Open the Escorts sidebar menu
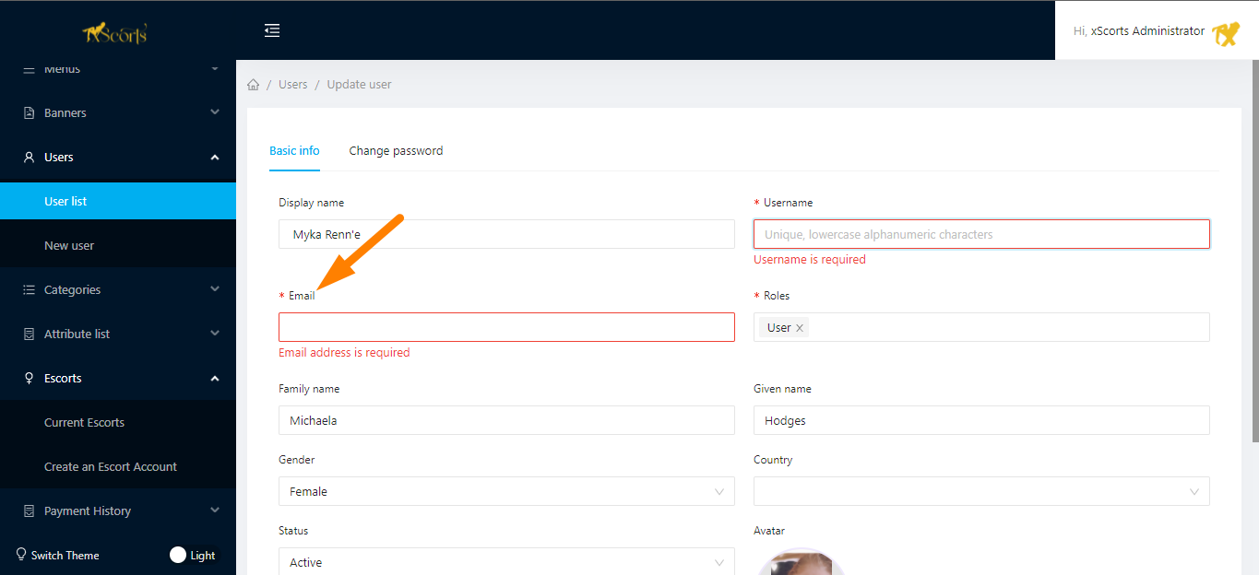 118,378
